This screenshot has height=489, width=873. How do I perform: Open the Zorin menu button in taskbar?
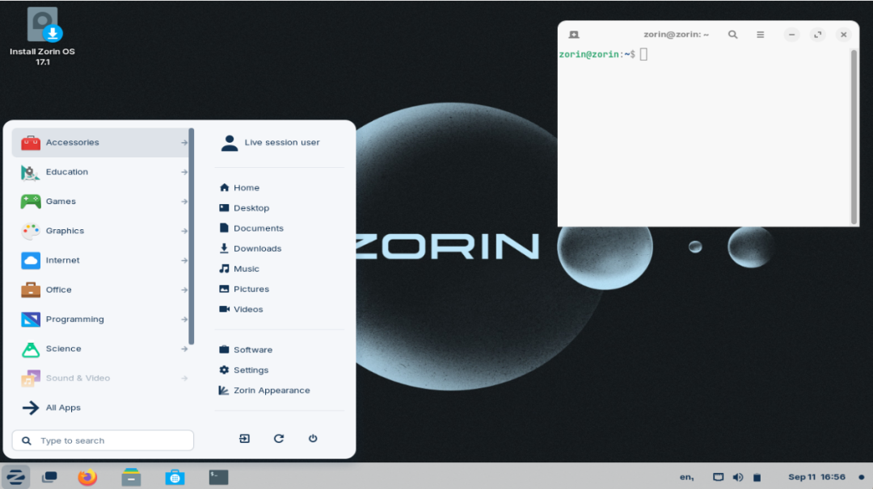click(x=15, y=477)
